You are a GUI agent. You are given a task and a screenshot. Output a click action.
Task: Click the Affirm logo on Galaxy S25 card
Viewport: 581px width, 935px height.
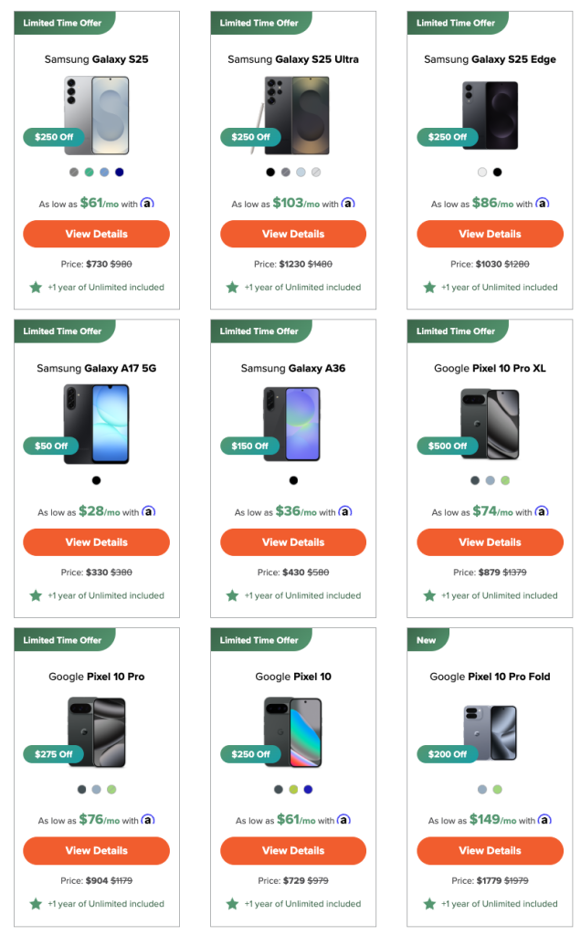pyautogui.click(x=147, y=203)
